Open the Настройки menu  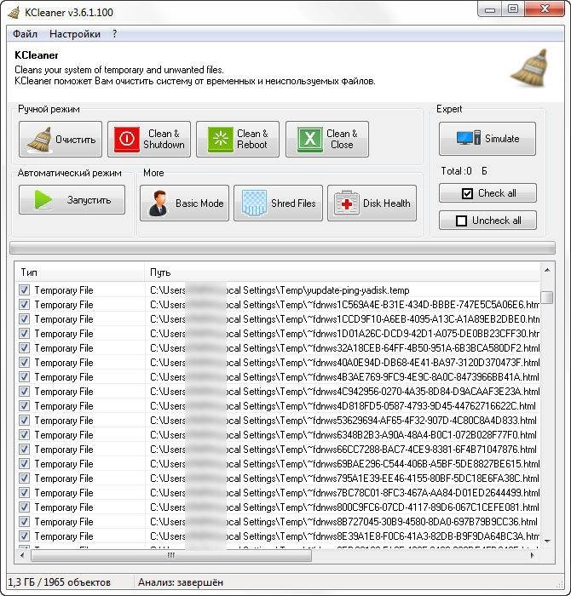click(75, 34)
